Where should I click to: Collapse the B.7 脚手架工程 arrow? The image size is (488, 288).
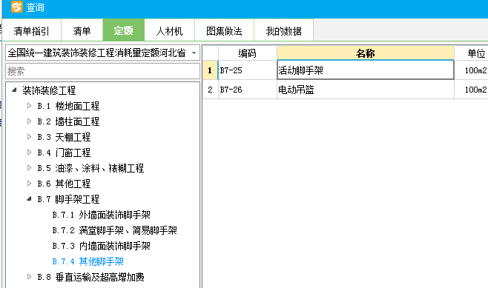[29, 199]
